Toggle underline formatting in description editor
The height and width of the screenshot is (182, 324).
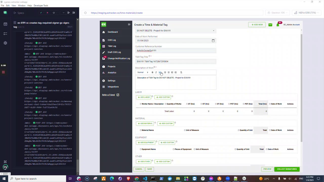(159, 72)
